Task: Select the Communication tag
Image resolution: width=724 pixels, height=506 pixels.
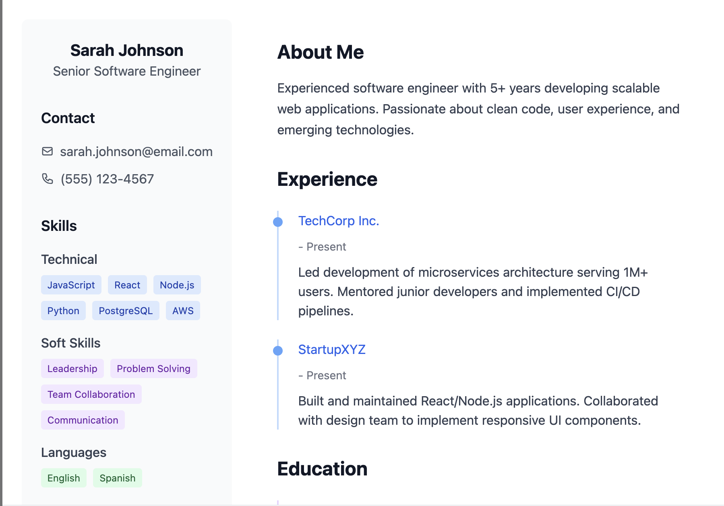Action: tap(83, 420)
